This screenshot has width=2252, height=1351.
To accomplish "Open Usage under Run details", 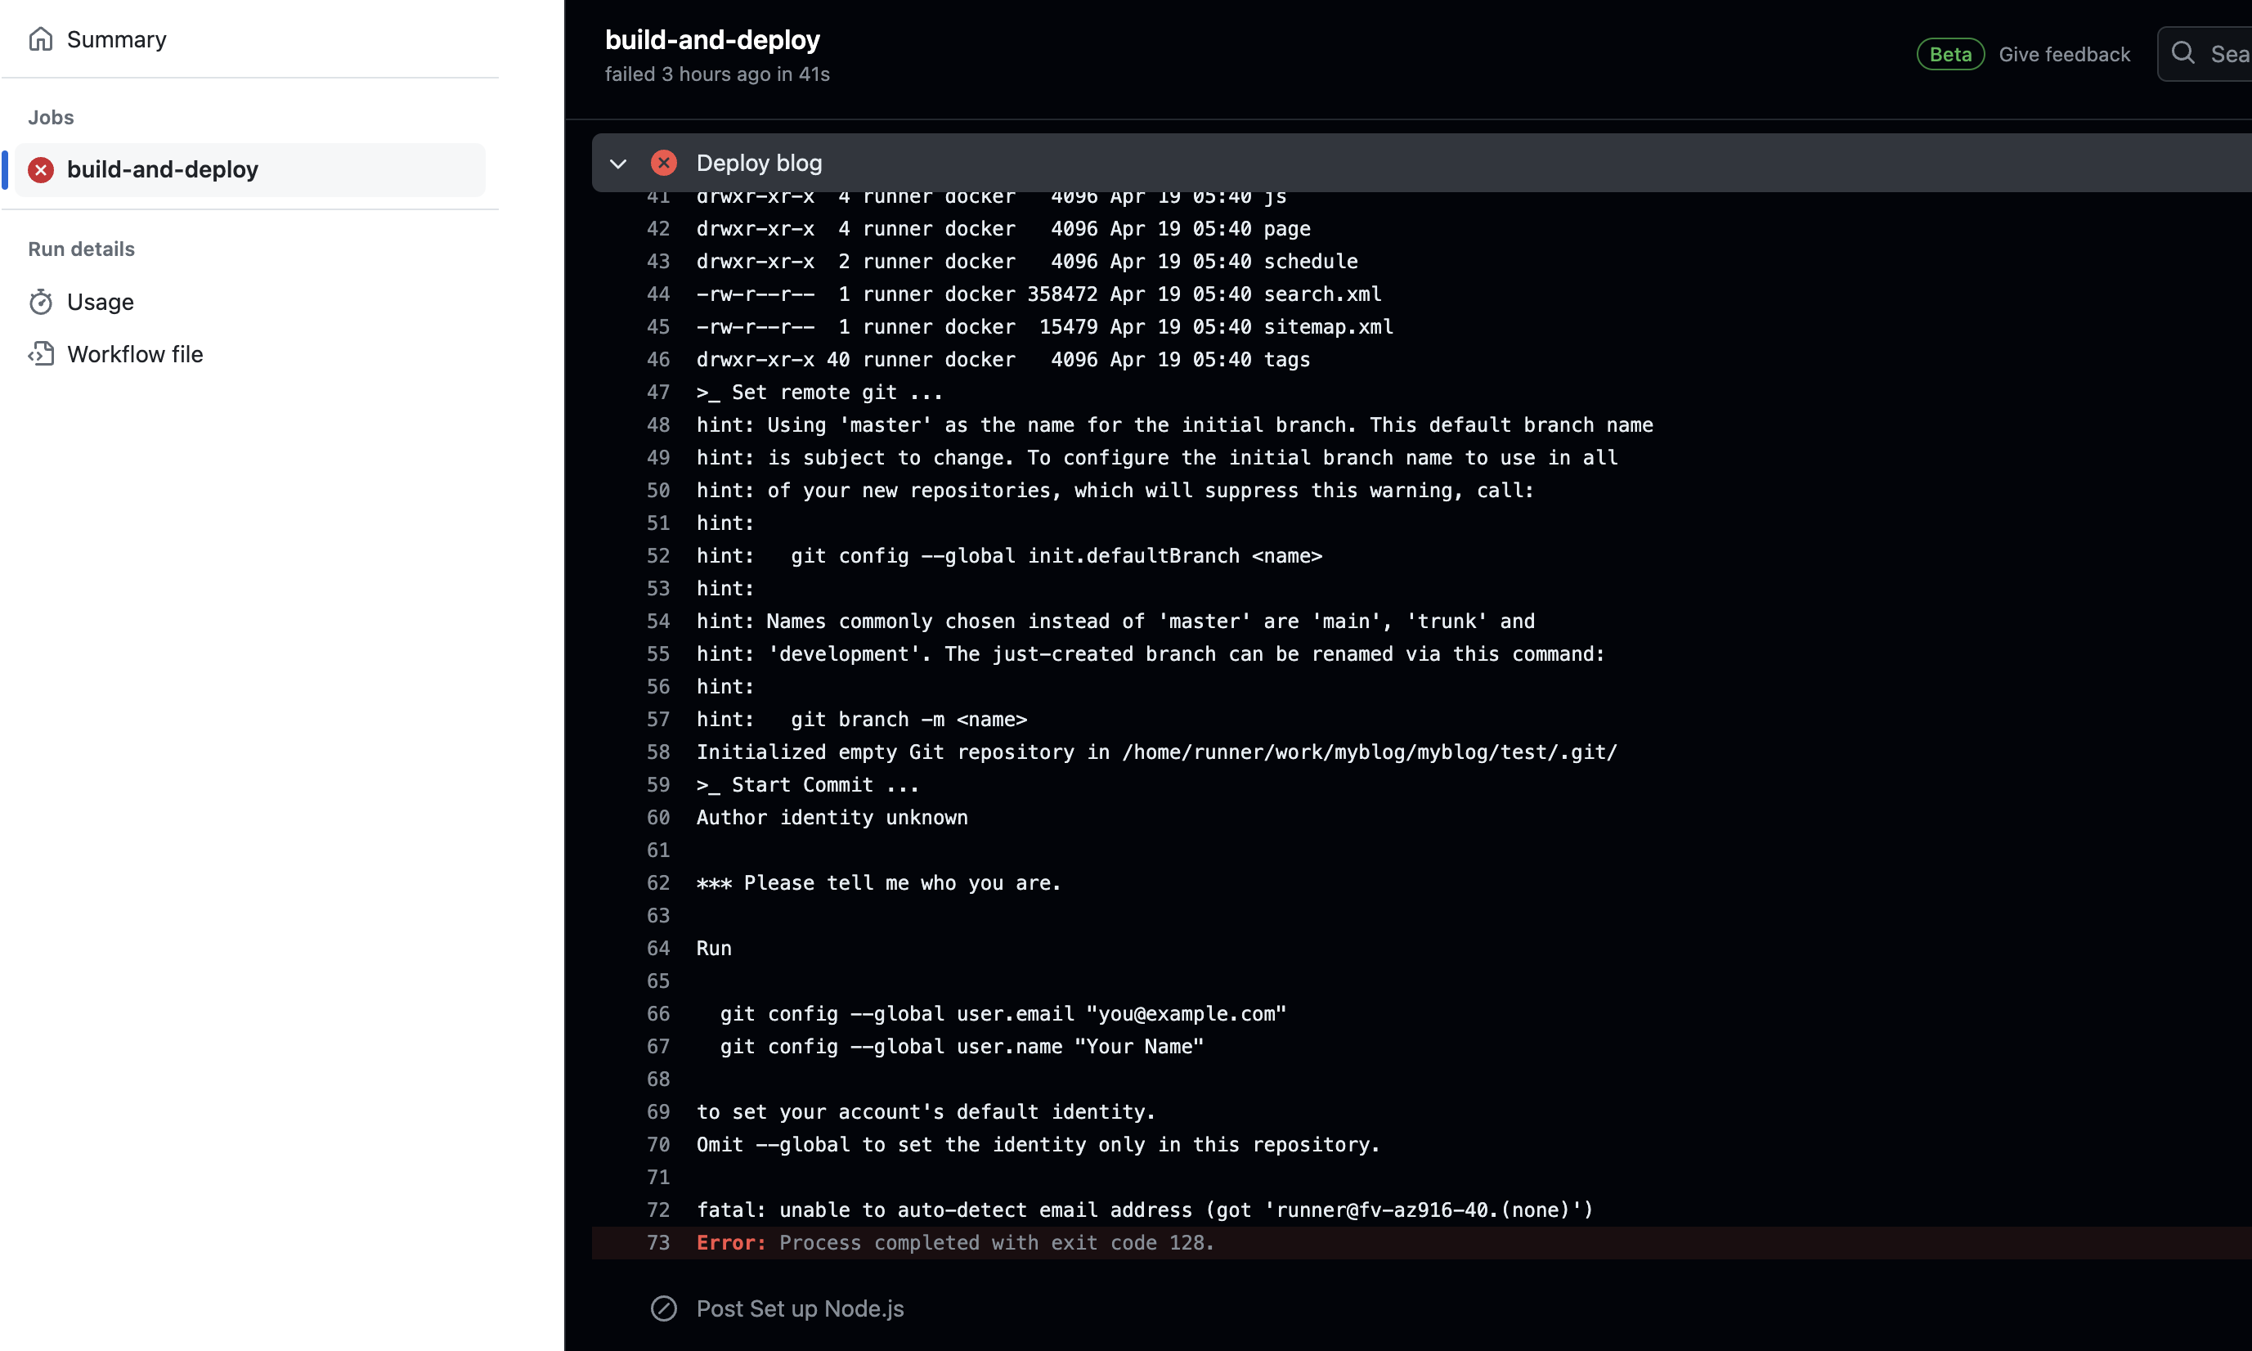I will pos(100,303).
